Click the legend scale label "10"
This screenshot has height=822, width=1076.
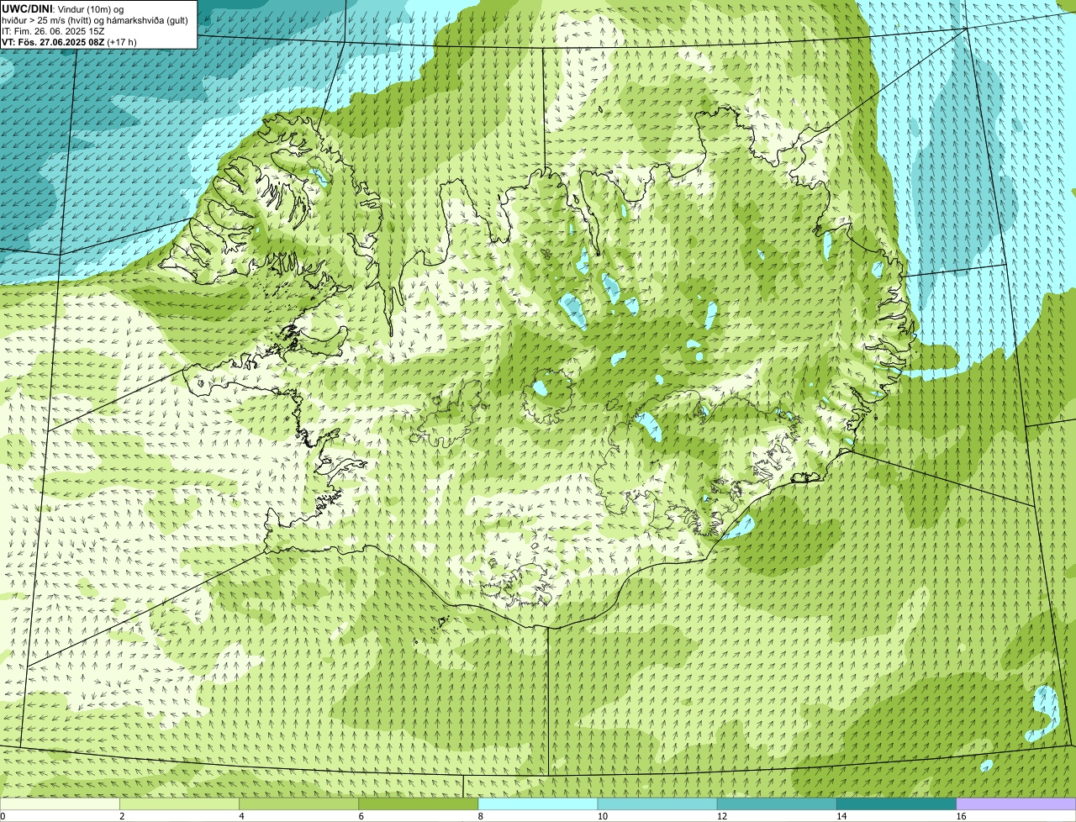click(603, 816)
